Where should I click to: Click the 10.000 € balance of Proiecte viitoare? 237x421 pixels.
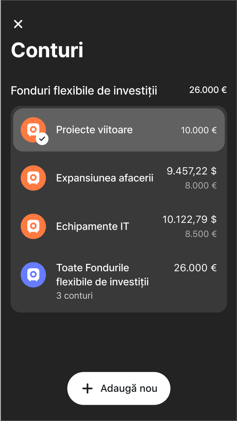tap(199, 130)
